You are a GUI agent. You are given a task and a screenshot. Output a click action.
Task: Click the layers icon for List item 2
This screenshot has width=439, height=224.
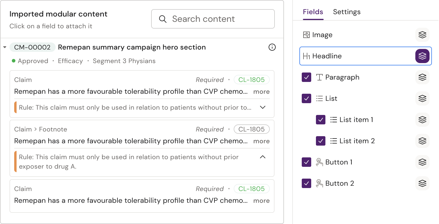coord(422,141)
